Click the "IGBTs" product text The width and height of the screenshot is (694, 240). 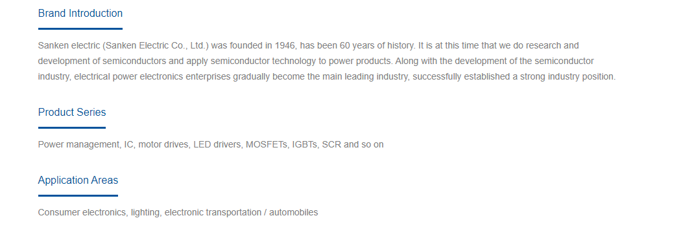tap(305, 144)
